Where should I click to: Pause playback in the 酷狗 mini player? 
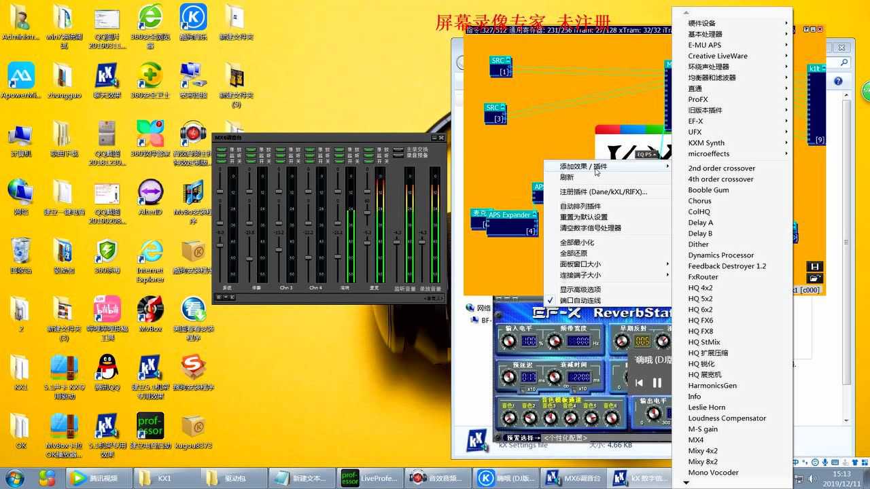(657, 383)
